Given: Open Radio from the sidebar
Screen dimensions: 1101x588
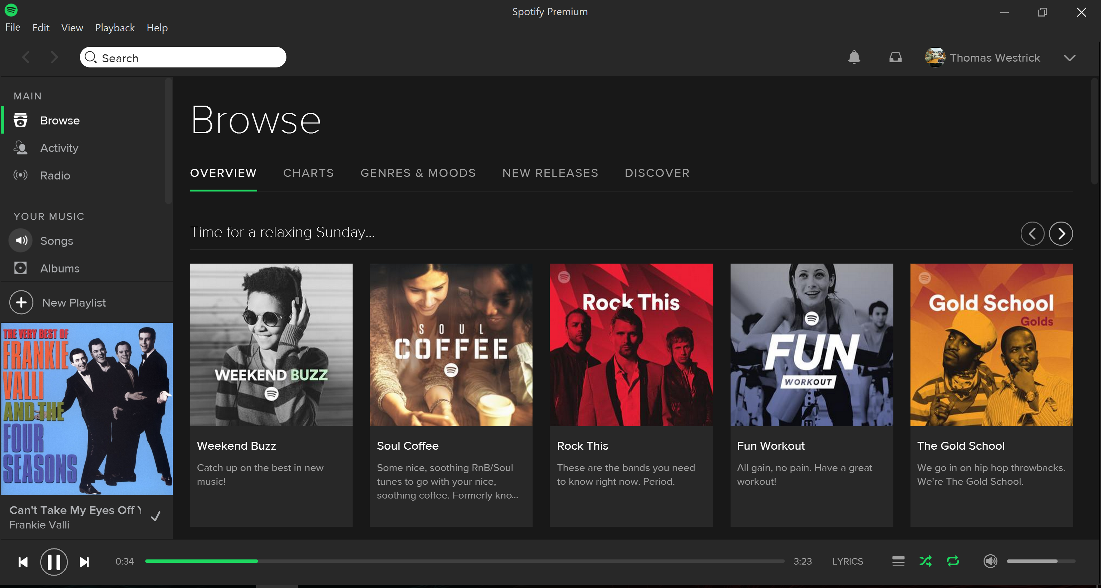Looking at the screenshot, I should coord(55,175).
